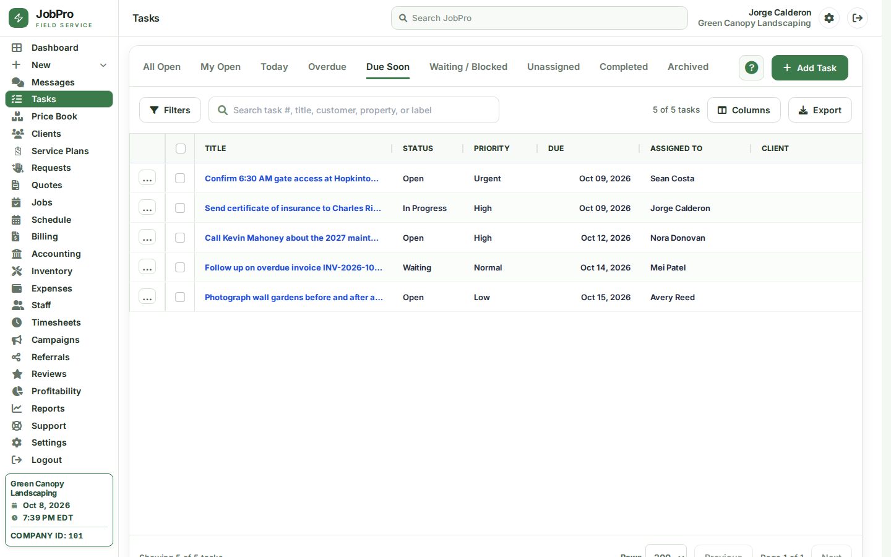Image resolution: width=891 pixels, height=557 pixels.
Task: Toggle the select-all checkbox in table header
Action: point(181,149)
